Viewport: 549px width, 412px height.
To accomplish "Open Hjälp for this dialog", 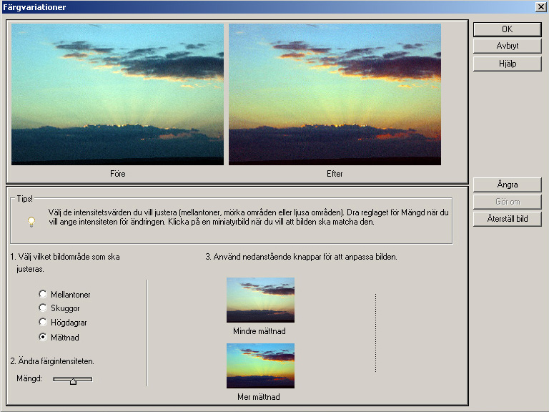I will pyautogui.click(x=507, y=63).
